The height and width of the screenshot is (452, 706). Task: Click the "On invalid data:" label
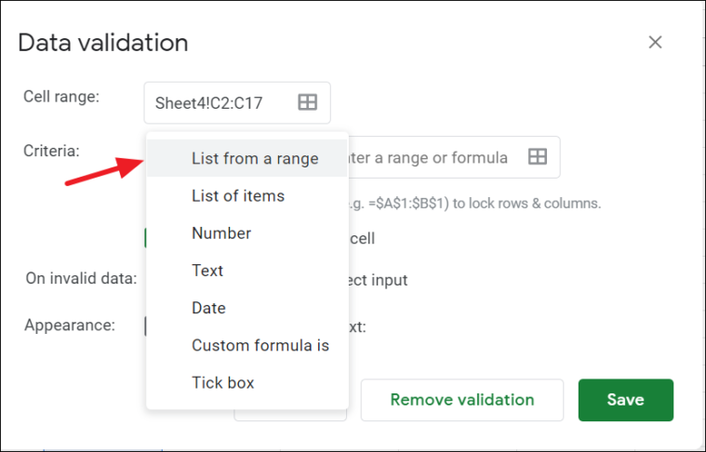click(x=81, y=278)
